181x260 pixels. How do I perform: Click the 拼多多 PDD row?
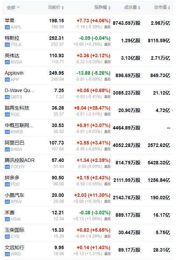coord(88,180)
